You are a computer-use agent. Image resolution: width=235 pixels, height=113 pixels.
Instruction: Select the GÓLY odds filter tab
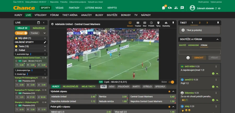point(112,87)
